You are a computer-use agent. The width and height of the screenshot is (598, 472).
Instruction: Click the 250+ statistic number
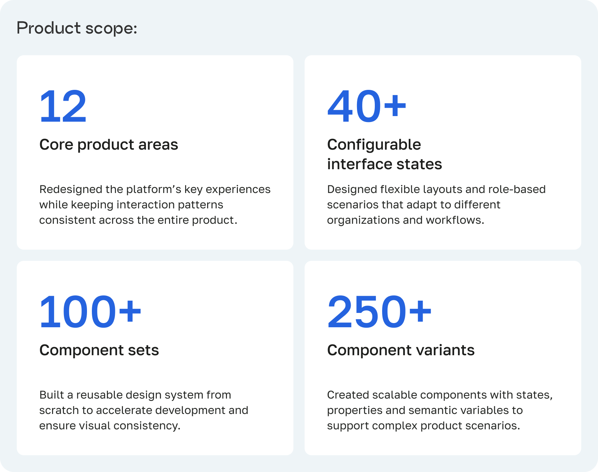point(379,312)
